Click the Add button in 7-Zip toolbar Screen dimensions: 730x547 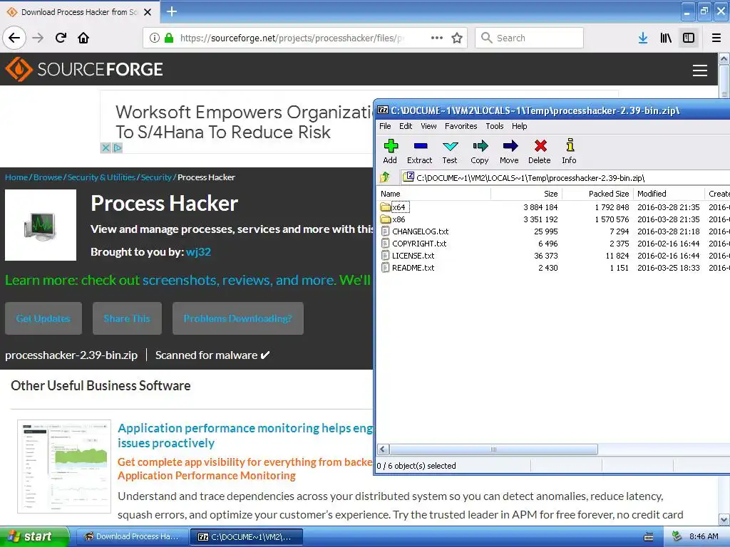pyautogui.click(x=390, y=151)
